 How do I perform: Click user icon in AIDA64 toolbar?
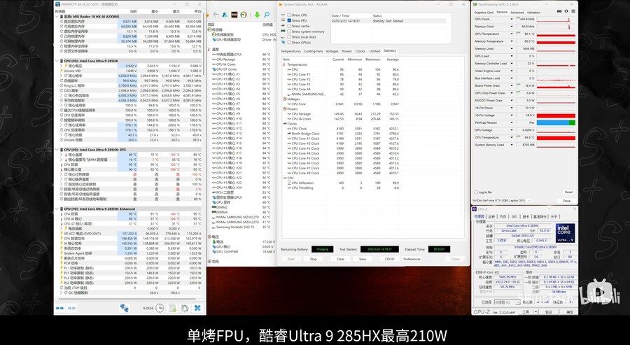coord(225,15)
